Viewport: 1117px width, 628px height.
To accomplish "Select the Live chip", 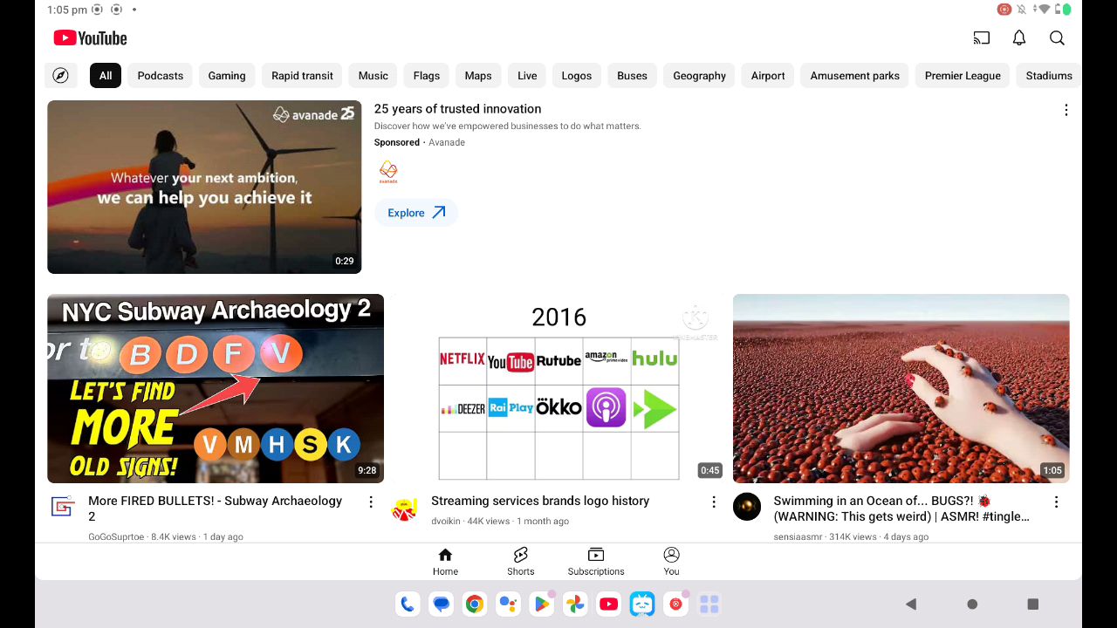I will (x=527, y=76).
